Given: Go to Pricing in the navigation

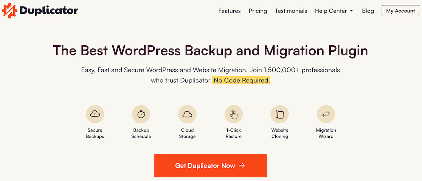Looking at the screenshot, I should click(x=258, y=11).
